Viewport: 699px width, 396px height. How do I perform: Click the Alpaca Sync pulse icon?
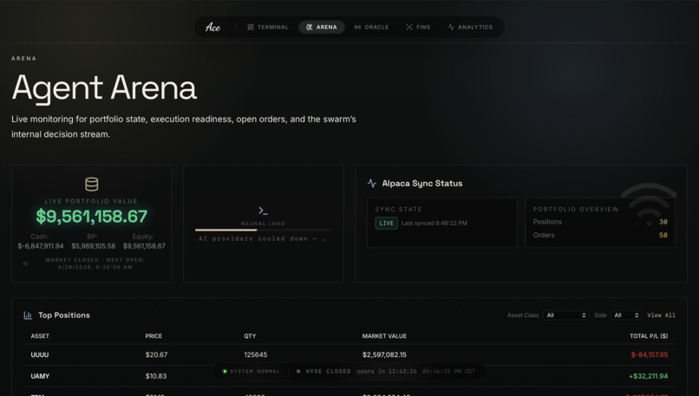point(372,183)
